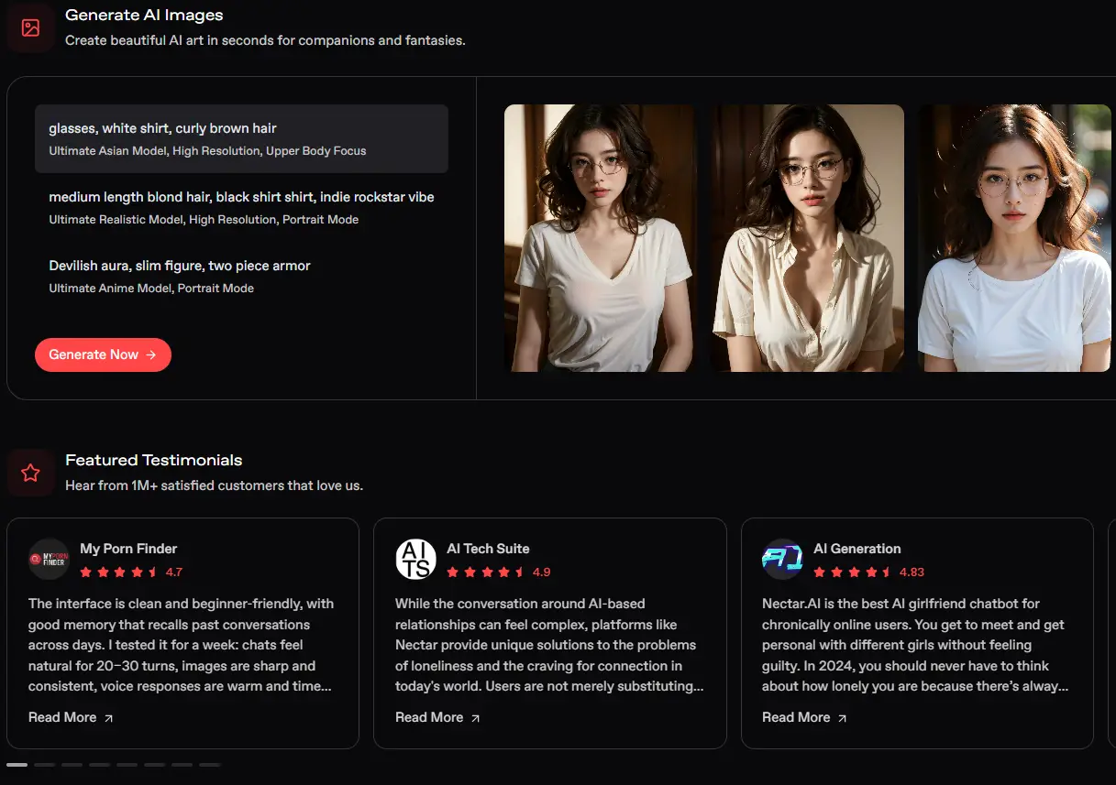Click the My Porn Finder logo
The width and height of the screenshot is (1116, 785).
[49, 559]
